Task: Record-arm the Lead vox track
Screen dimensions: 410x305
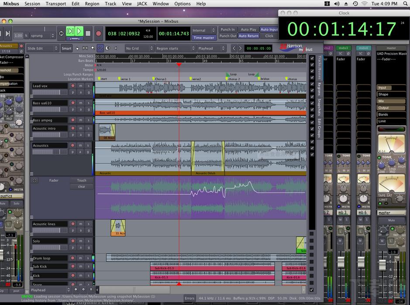Action: point(73,86)
